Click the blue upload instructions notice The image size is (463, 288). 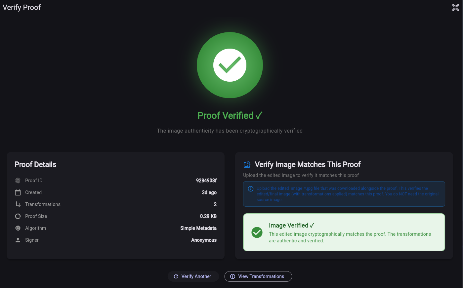pyautogui.click(x=344, y=194)
